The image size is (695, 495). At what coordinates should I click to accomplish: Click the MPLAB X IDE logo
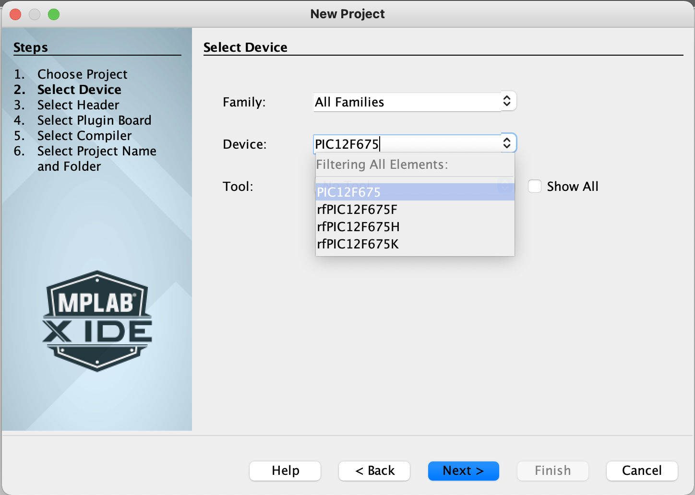(x=97, y=321)
